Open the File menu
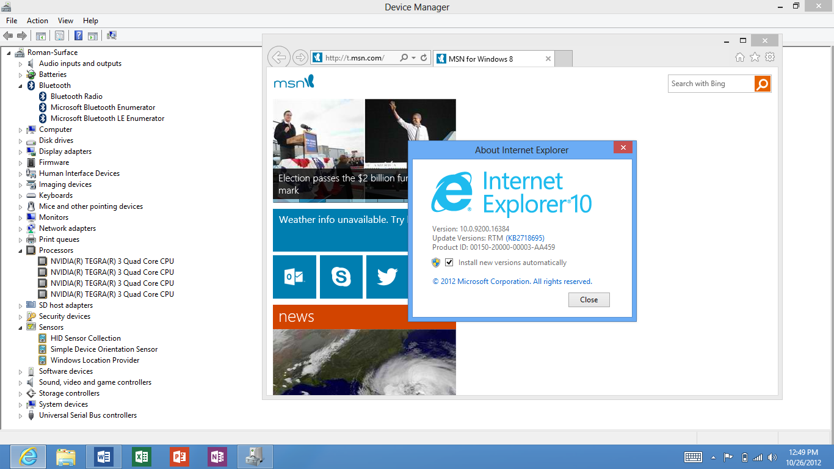The image size is (834, 469). (12, 21)
